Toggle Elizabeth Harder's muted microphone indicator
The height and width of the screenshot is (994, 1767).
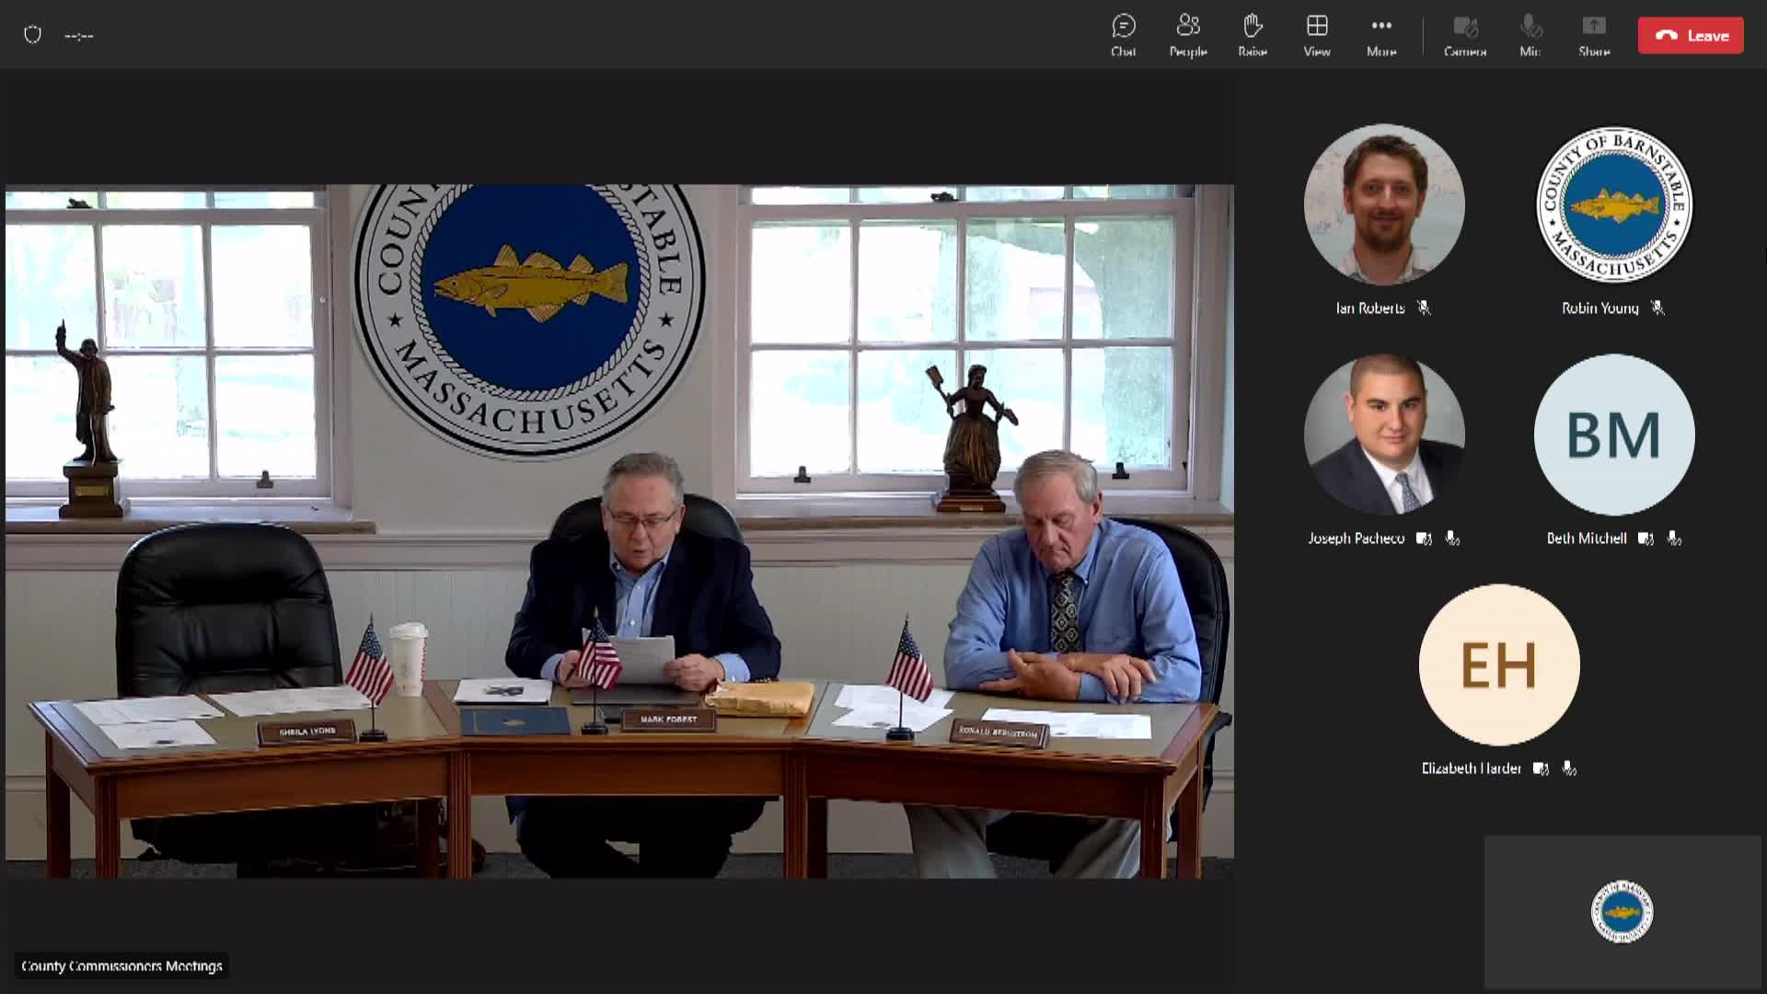pyautogui.click(x=1567, y=769)
